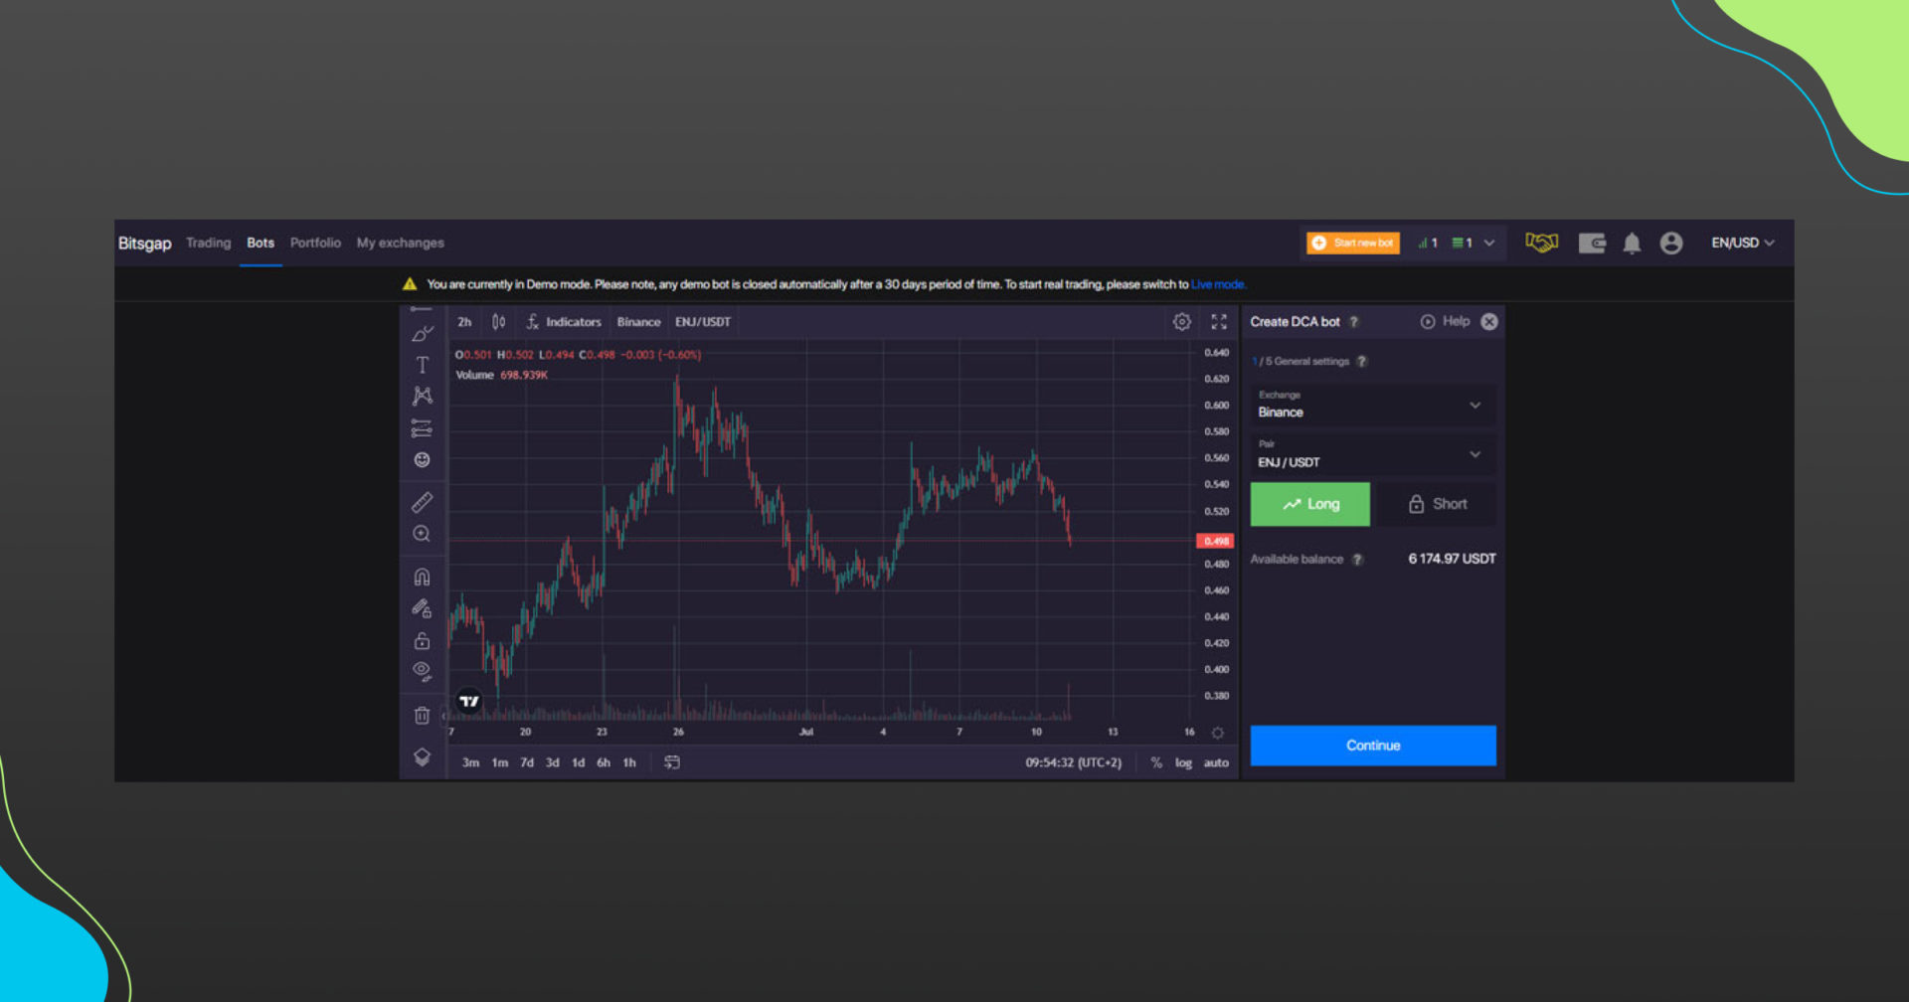This screenshot has width=1909, height=1002.
Task: Expand the EN/USD language currency menu
Action: point(1742,243)
